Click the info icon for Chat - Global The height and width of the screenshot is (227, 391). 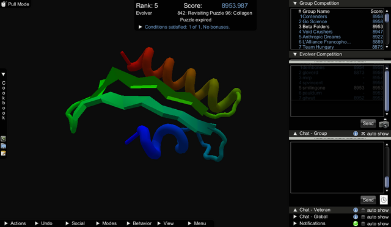[x=356, y=217]
